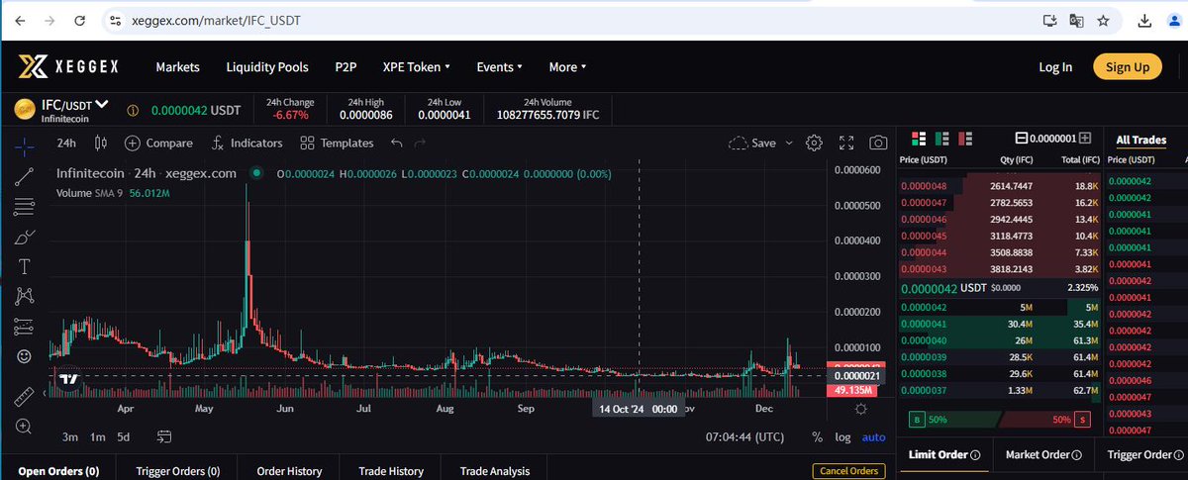
Task: Open the Markets page
Action: 178,67
